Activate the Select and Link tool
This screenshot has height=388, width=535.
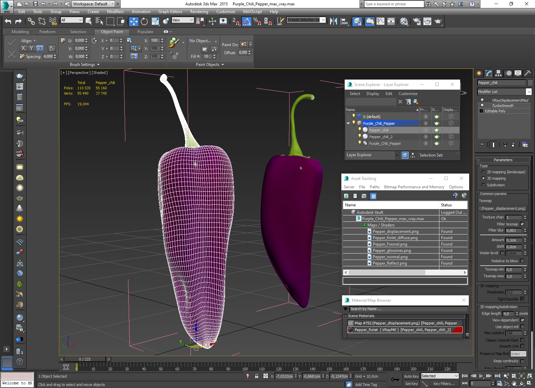click(x=31, y=21)
